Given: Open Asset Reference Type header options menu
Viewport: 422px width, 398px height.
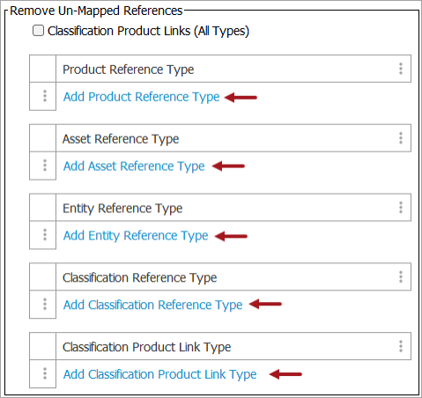Looking at the screenshot, I should point(401,138).
